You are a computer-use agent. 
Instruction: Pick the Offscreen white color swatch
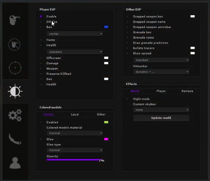pos(106,58)
